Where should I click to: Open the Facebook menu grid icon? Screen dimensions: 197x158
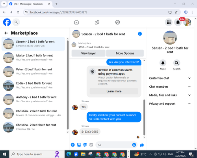click(x=169, y=22)
